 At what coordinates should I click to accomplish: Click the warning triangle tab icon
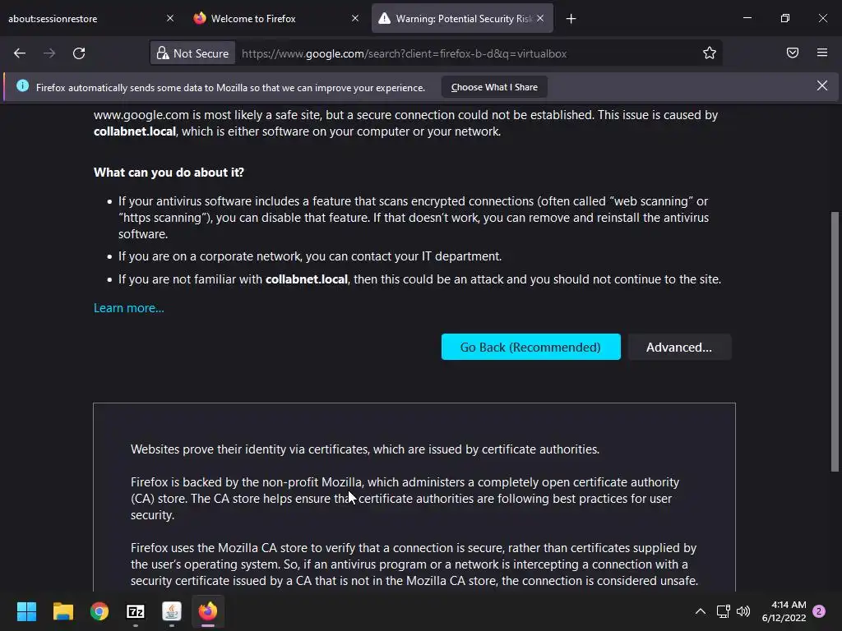tap(385, 18)
